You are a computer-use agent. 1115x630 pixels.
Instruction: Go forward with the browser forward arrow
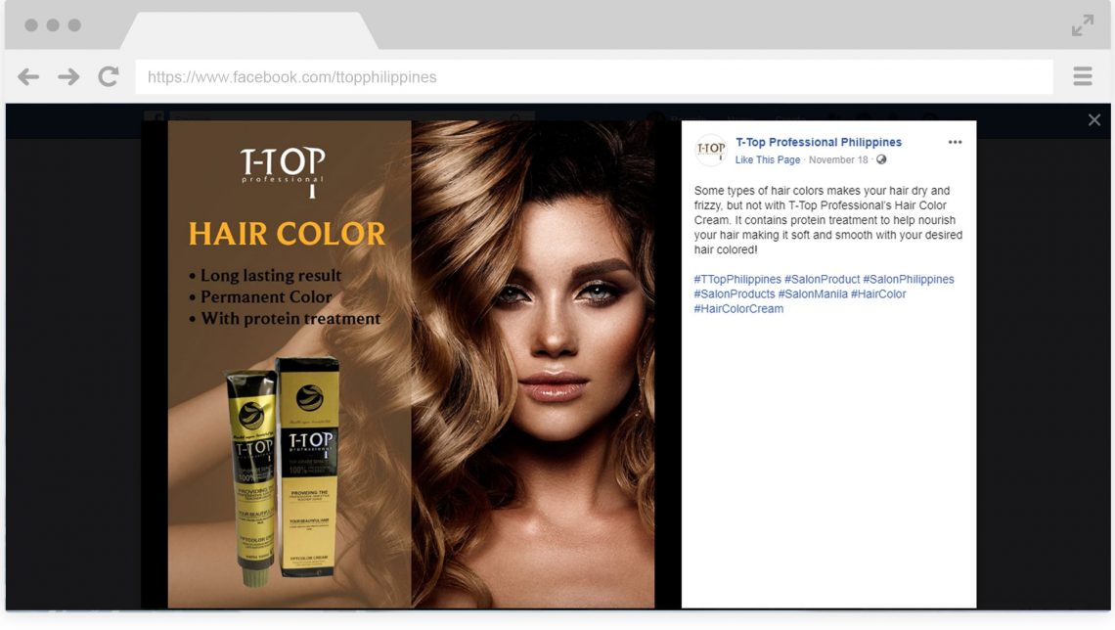69,77
